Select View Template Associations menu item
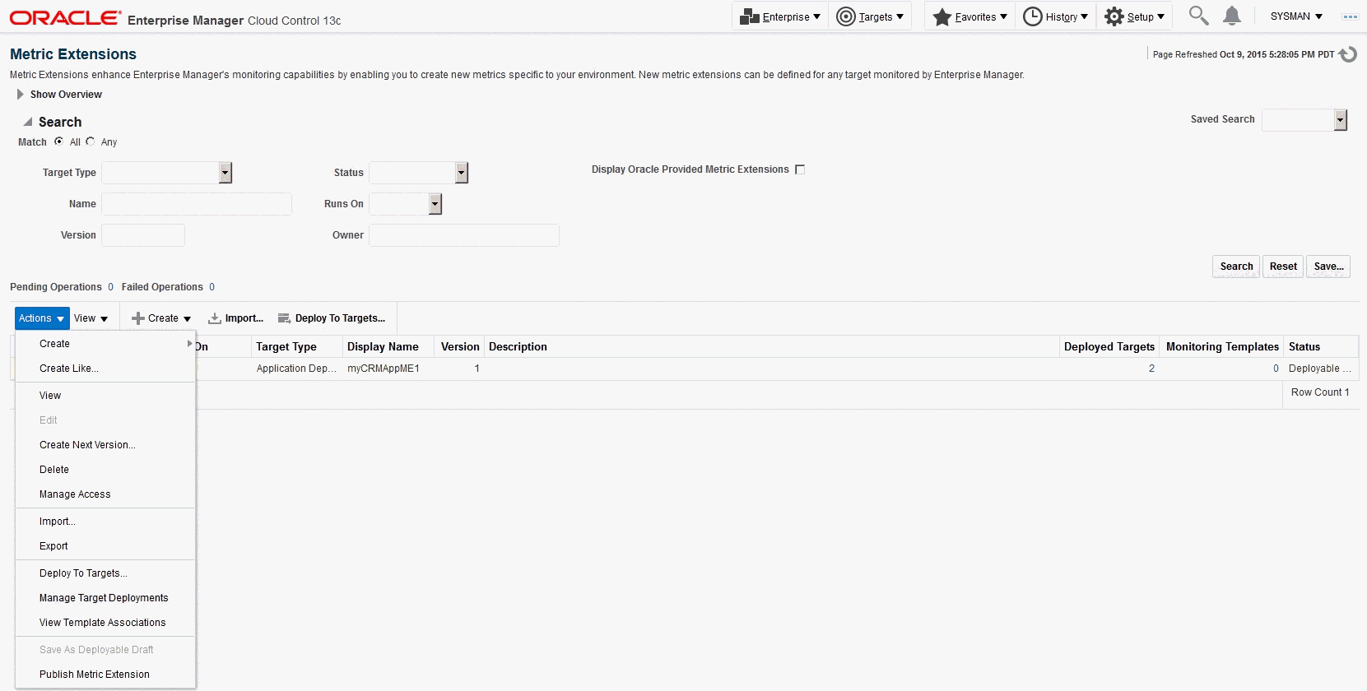 coord(105,623)
